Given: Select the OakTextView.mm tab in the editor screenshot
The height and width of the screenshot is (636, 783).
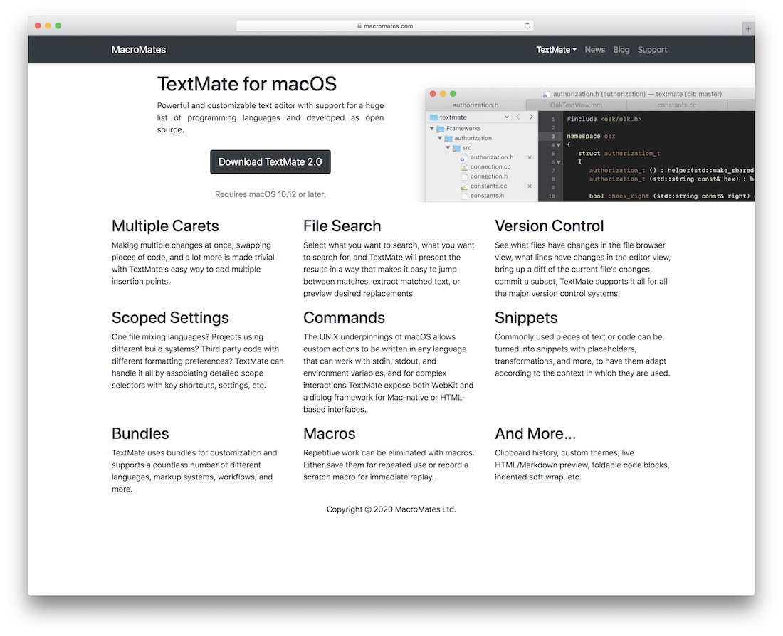Looking at the screenshot, I should tap(576, 105).
